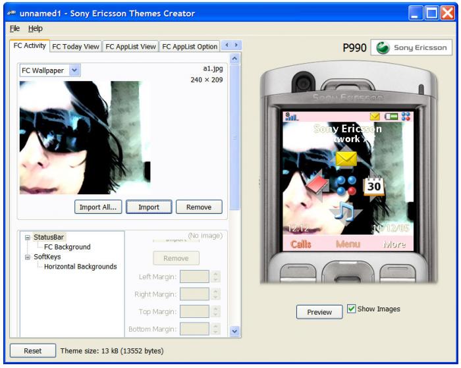
Task: Select Horizontal Backgrounds tree item
Action: 80,267
